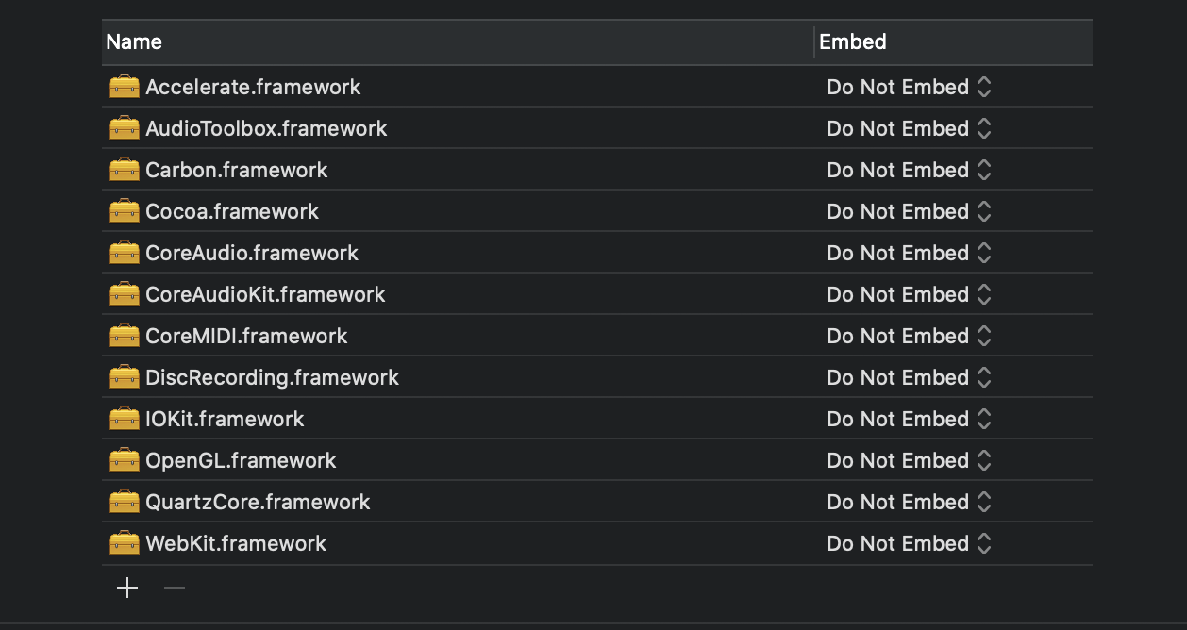The width and height of the screenshot is (1187, 630).
Task: Select the Cocoa.framework briefcase icon
Action: [125, 211]
